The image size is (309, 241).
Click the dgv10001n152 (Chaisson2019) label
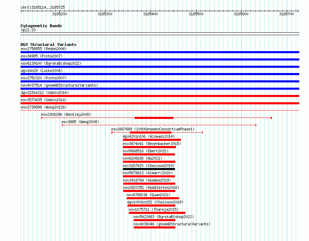155,202
